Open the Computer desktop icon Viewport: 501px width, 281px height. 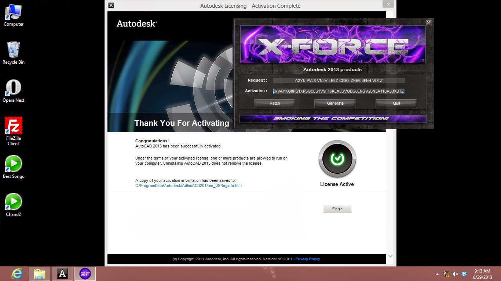13,12
